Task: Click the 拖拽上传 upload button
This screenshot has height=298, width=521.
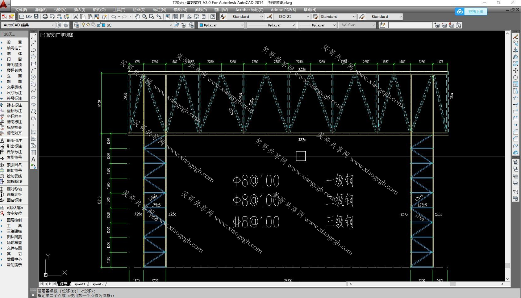Action: [x=475, y=12]
